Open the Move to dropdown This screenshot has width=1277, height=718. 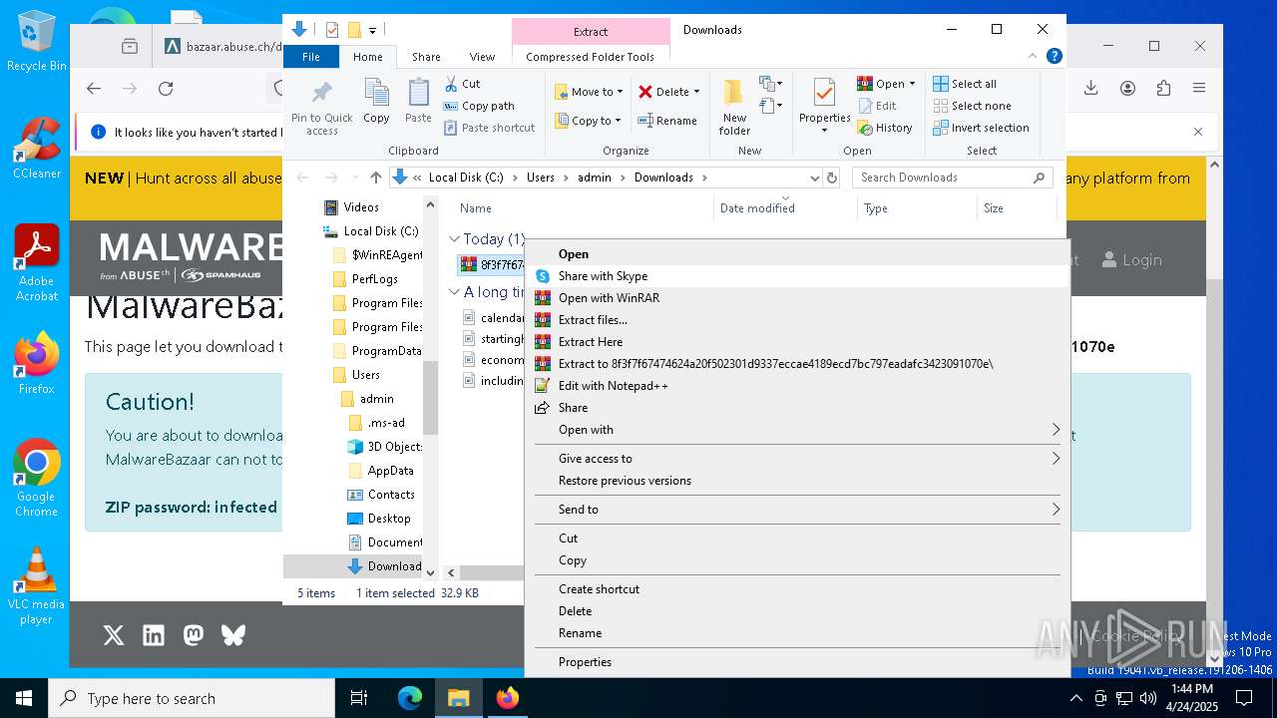coord(589,92)
